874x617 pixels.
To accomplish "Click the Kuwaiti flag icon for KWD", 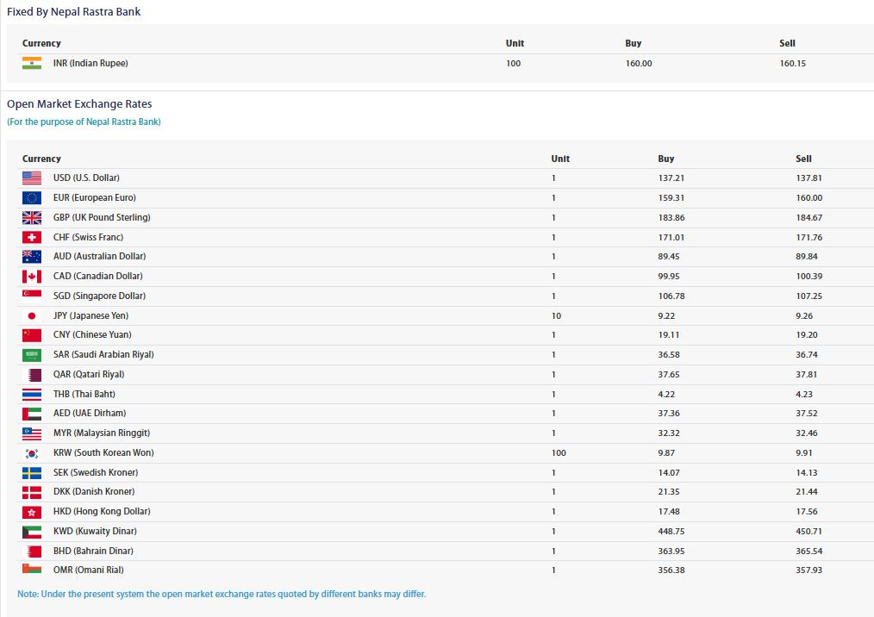I will 32,532.
